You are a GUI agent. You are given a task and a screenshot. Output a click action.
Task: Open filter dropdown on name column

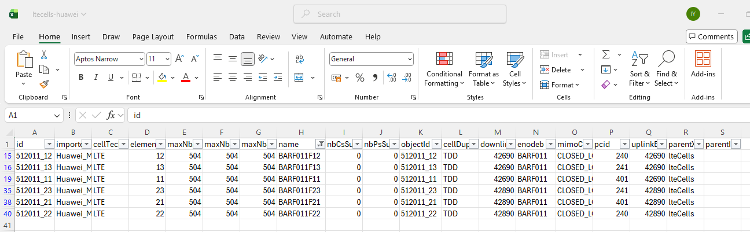pyautogui.click(x=320, y=144)
